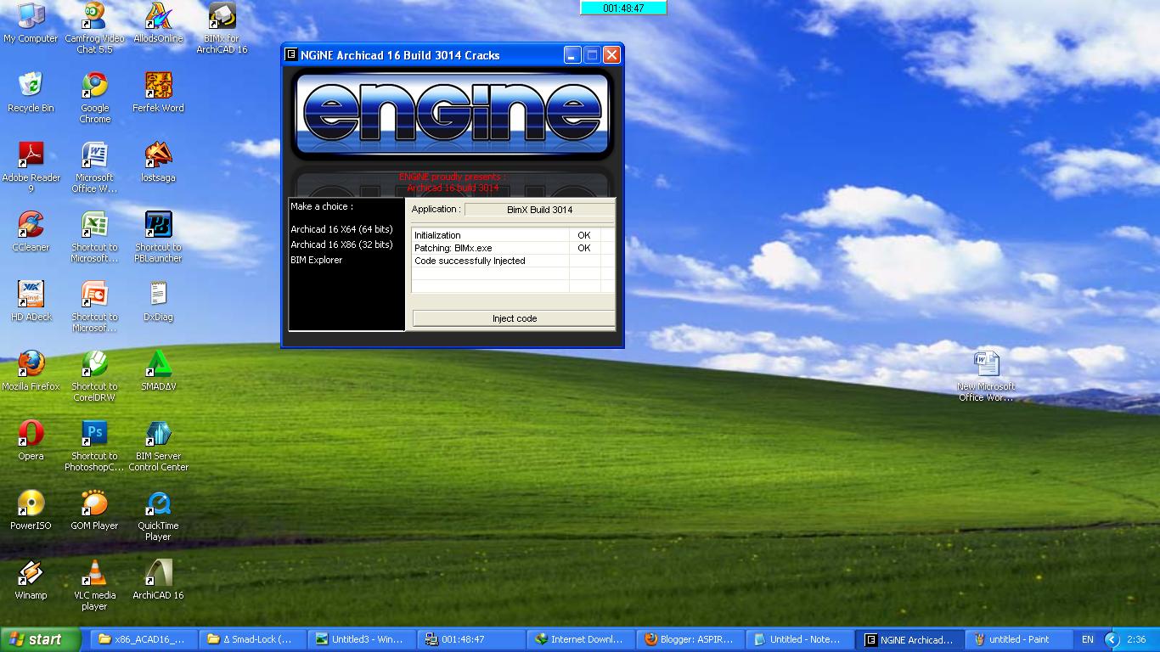Switch to NGiNE Archicad taskbar item
1160x652 pixels.
click(x=909, y=639)
